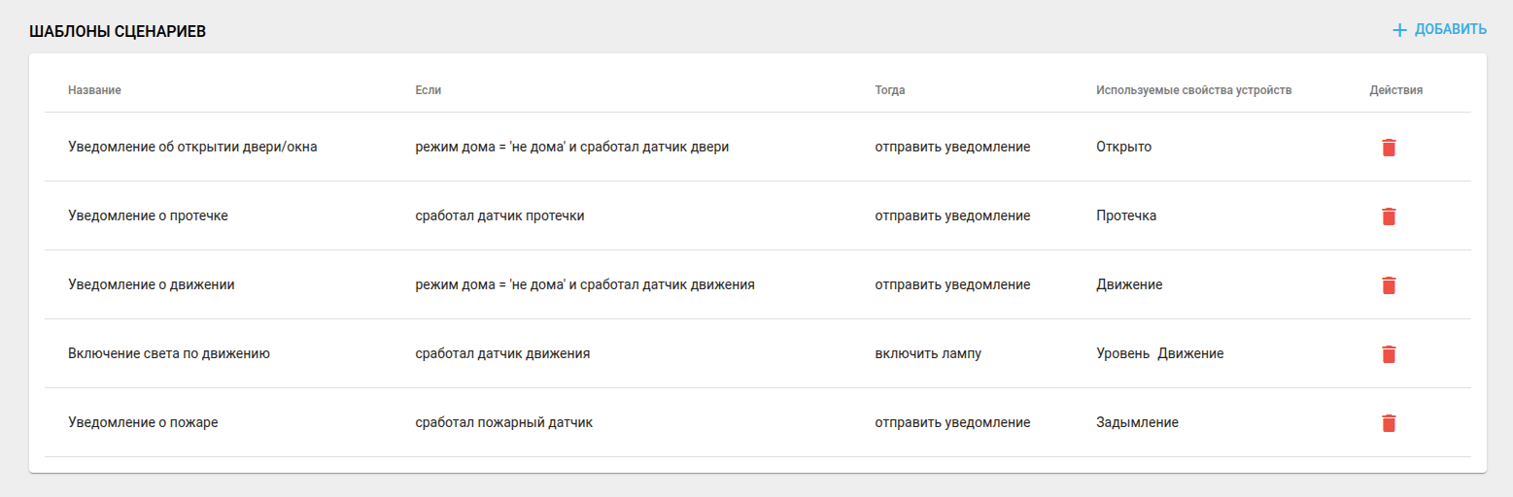Click the 'Название' column header
Screen dimensions: 1513x497
[94, 90]
